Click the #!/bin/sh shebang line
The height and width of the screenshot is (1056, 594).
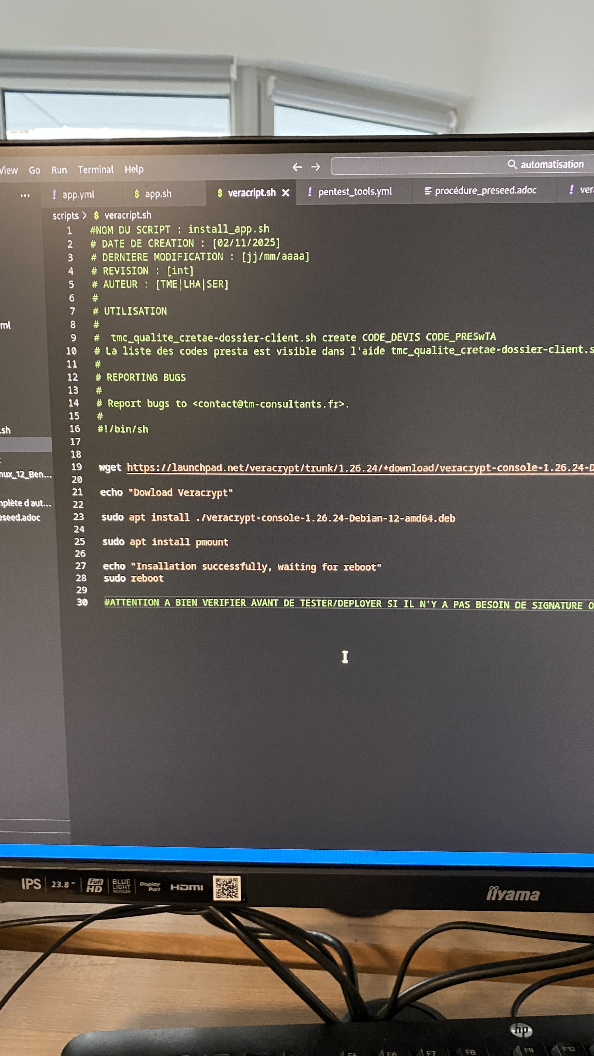coord(123,429)
